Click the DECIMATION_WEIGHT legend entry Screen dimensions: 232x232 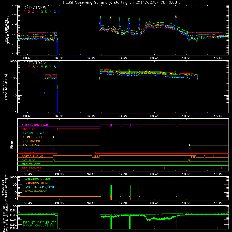coord(37,183)
